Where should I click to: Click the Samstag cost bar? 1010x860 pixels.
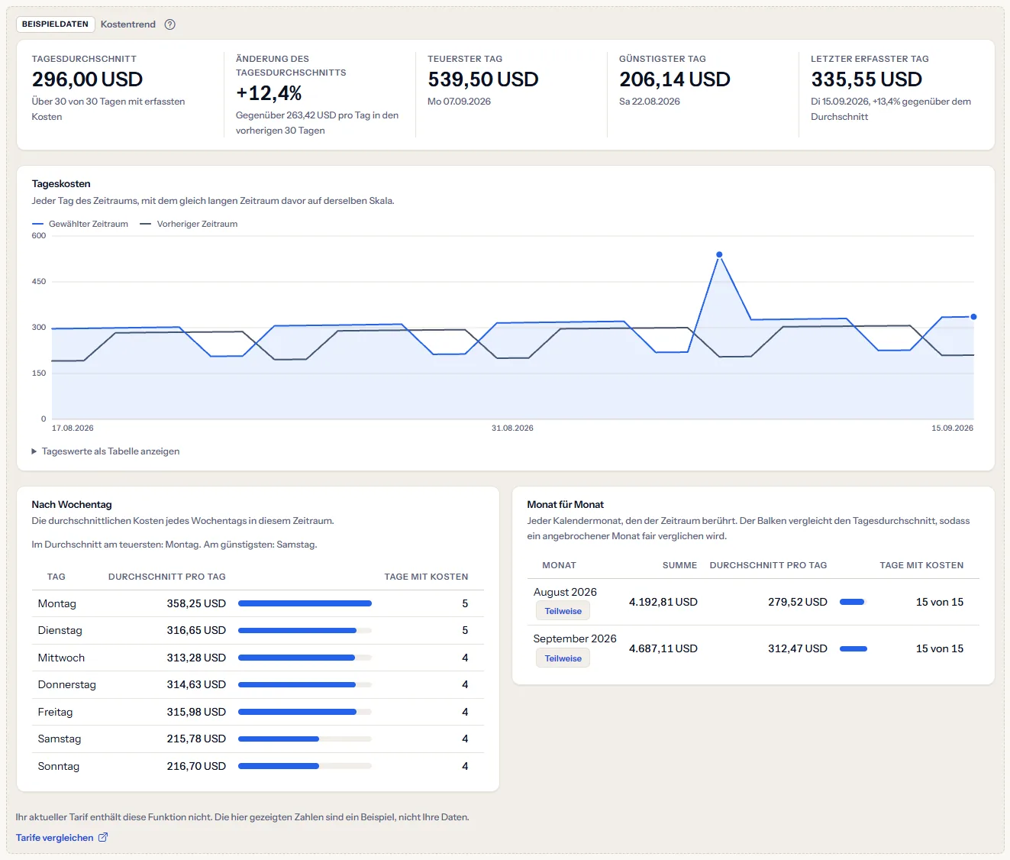[x=279, y=739]
